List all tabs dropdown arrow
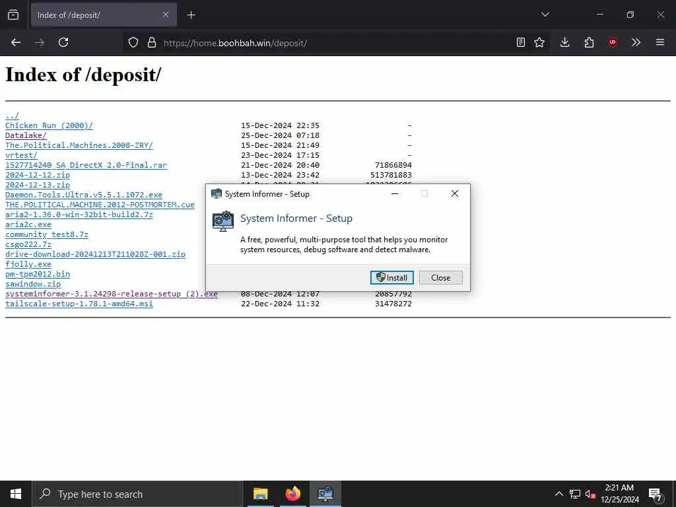The height and width of the screenshot is (507, 676). (545, 15)
